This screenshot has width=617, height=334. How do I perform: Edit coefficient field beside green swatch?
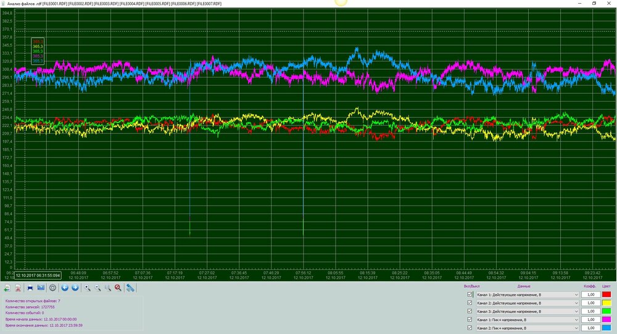coord(590,311)
